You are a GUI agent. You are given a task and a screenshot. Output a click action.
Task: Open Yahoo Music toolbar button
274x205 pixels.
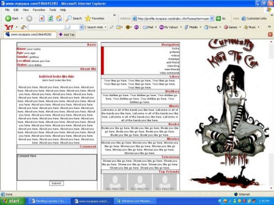coord(250,27)
